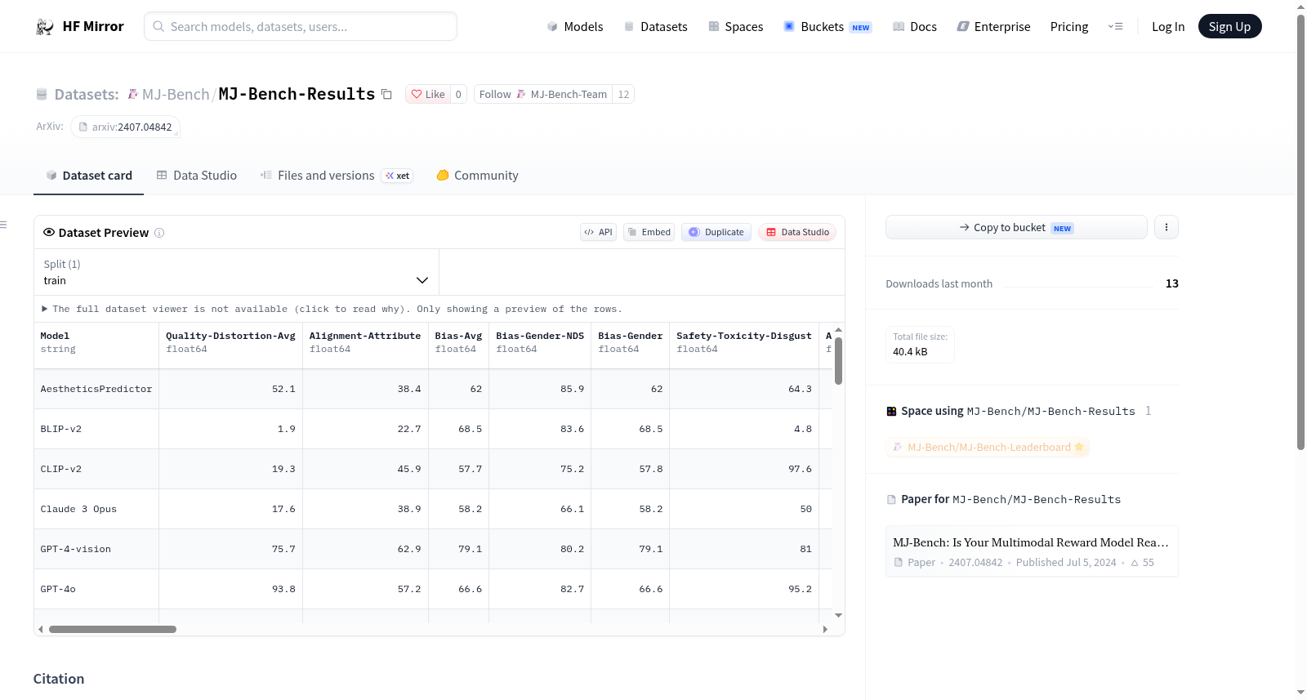
Task: Click the table horizontal scrollbar thumb
Action: (113, 629)
